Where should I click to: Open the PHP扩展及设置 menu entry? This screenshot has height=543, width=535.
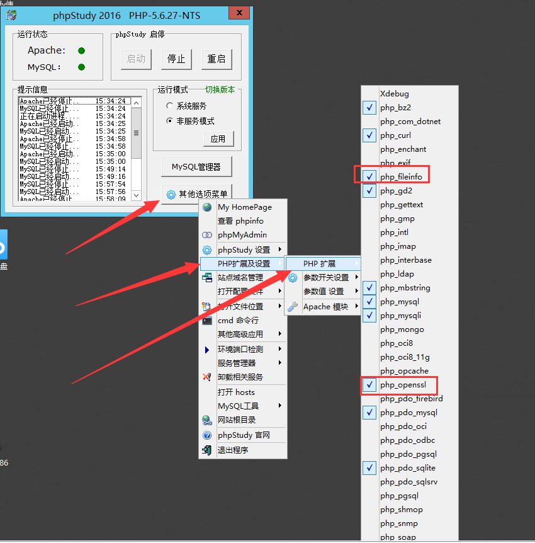(x=243, y=263)
